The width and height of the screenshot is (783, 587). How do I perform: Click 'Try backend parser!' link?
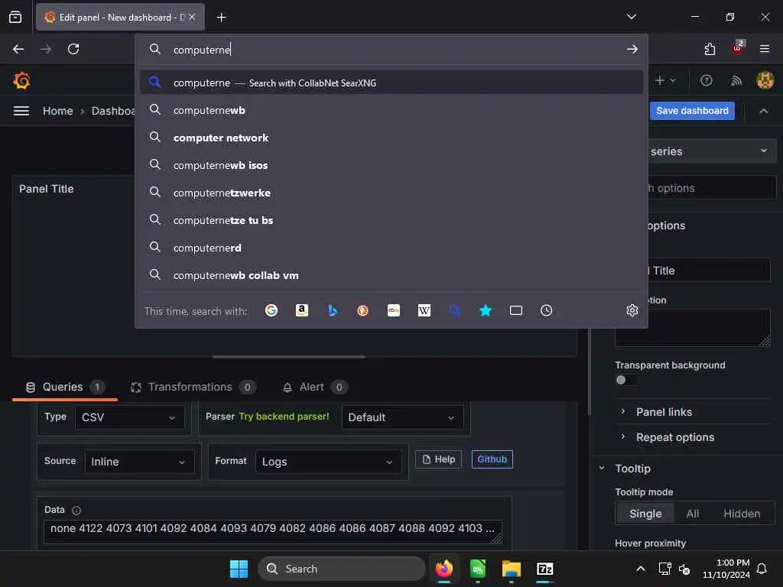click(x=284, y=417)
